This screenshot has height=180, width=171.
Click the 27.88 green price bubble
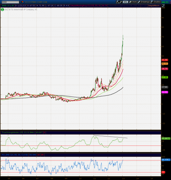pyautogui.click(x=165, y=77)
